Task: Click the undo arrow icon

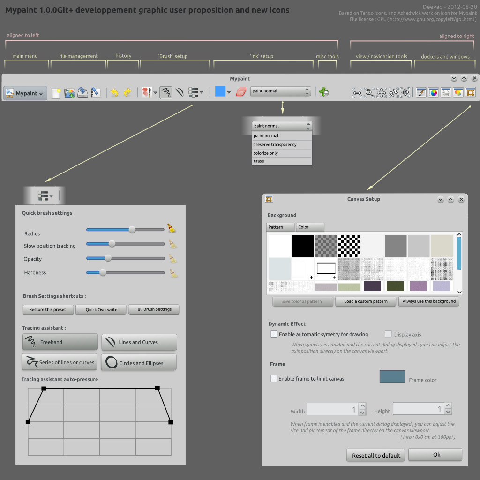Action: 114,93
